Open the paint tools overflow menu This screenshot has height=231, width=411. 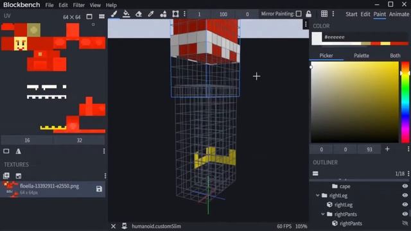(184, 14)
